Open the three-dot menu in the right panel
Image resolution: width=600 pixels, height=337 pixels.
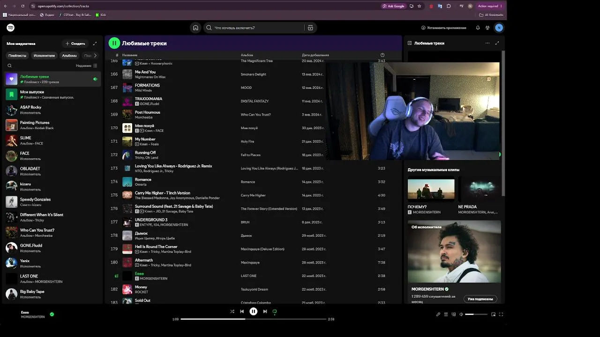(x=487, y=43)
